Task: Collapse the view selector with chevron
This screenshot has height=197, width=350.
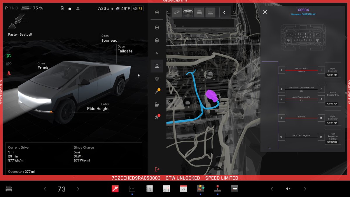Action: pyautogui.click(x=224, y=12)
